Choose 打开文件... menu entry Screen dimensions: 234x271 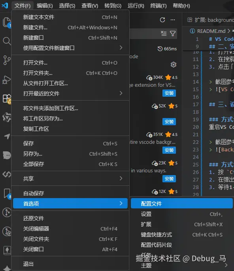click(x=70, y=63)
